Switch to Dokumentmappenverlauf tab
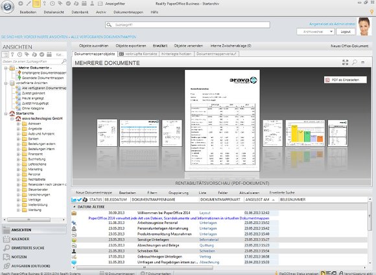 pyautogui.click(x=217, y=54)
